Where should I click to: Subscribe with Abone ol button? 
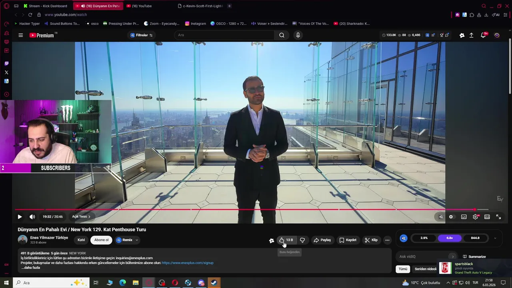[x=101, y=240]
